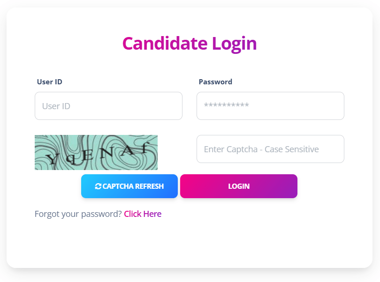Screen dimensions: 380x282
Task: Click the Forgot your password? text
Action: point(78,214)
